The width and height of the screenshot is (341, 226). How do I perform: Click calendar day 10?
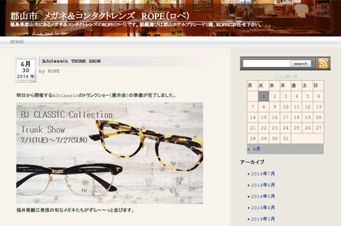[285, 106]
